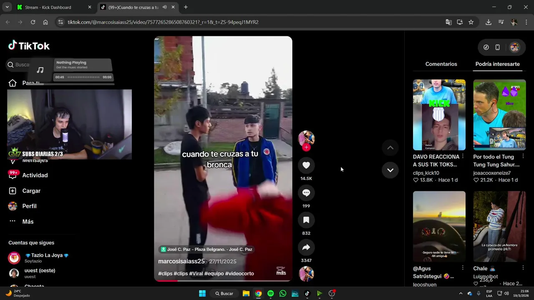
Task: Open the Get app phone icon
Action: pyautogui.click(x=498, y=47)
